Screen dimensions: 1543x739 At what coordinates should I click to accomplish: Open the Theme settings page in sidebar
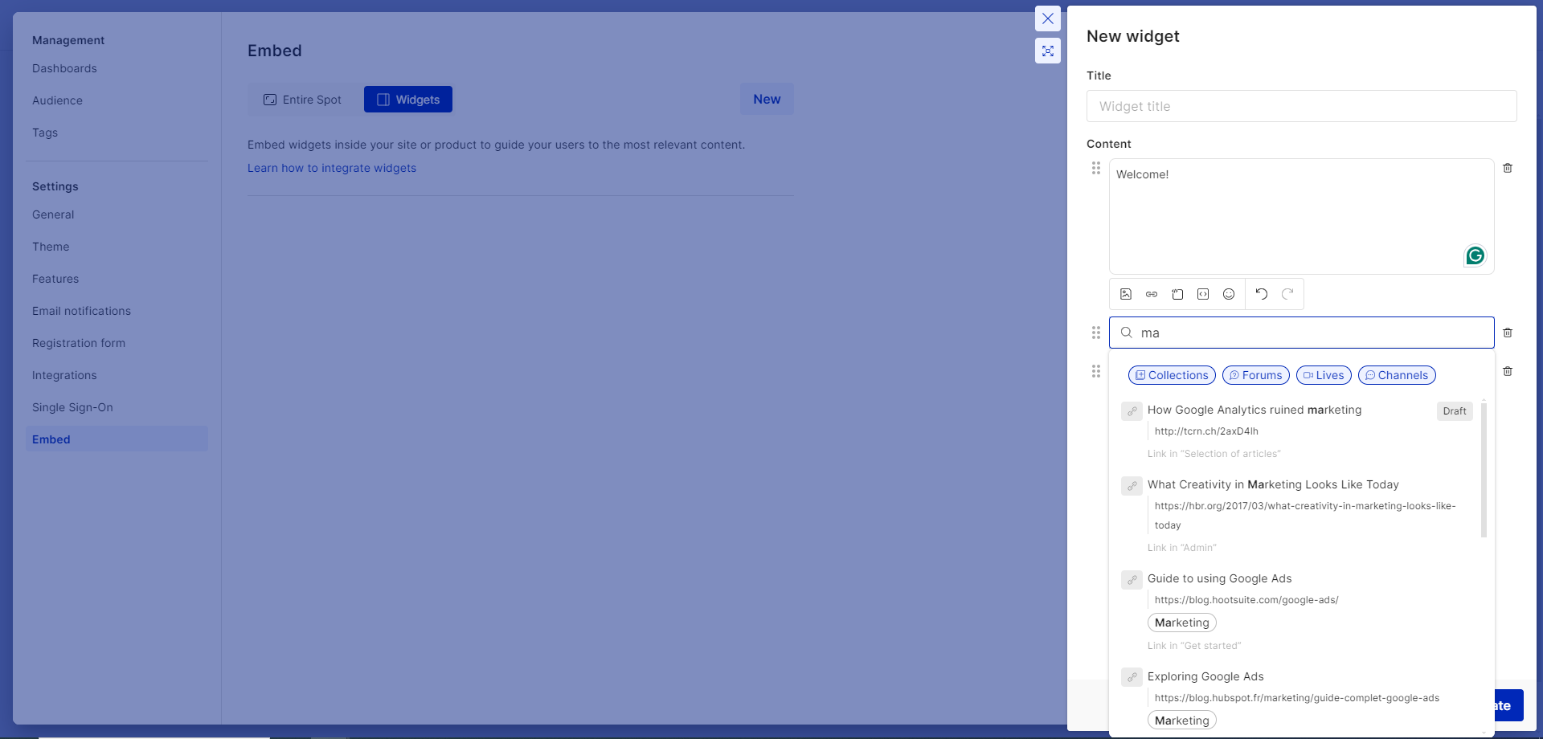point(51,247)
